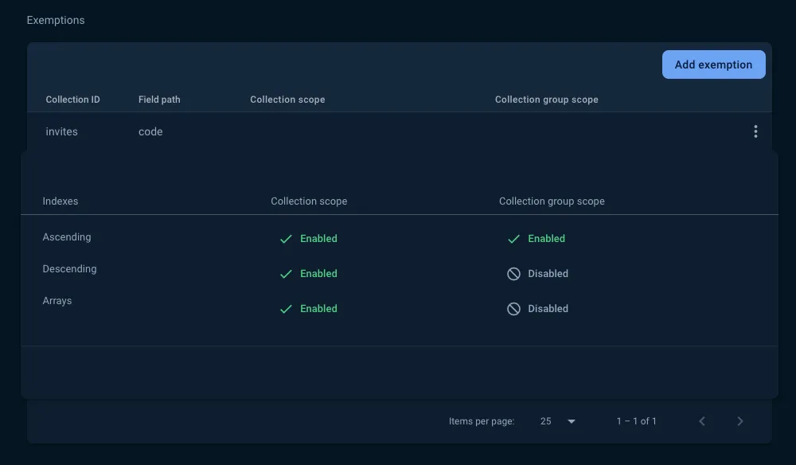
Task: Click Ascending collection scope Enabled checkmark icon
Action: (x=286, y=239)
